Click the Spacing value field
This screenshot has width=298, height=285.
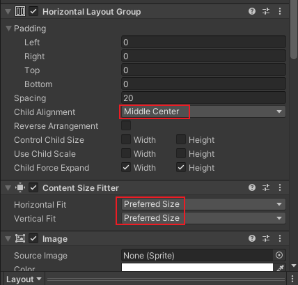pyautogui.click(x=203, y=98)
